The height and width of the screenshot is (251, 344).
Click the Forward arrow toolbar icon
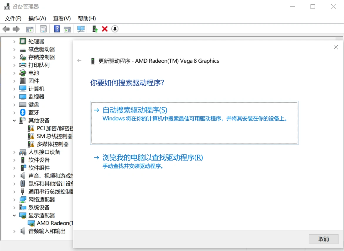[x=16, y=29]
